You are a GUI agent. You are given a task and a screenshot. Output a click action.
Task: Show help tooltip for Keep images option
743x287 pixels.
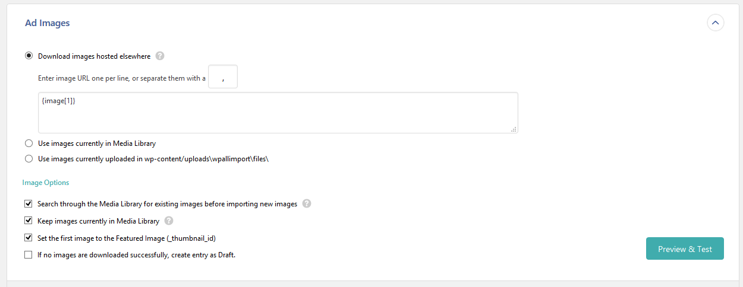[x=169, y=221]
